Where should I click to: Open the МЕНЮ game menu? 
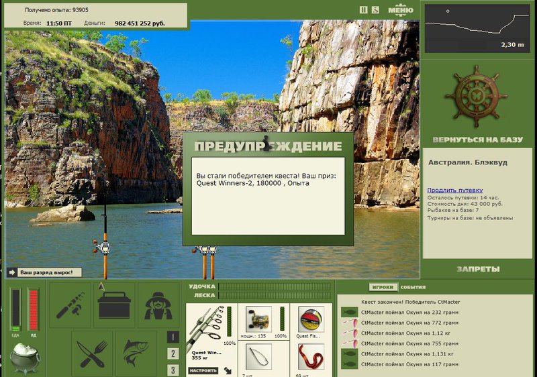(x=400, y=10)
